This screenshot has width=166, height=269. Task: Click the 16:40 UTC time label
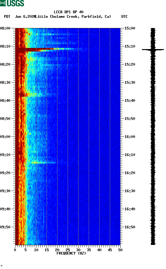(x=130, y=209)
